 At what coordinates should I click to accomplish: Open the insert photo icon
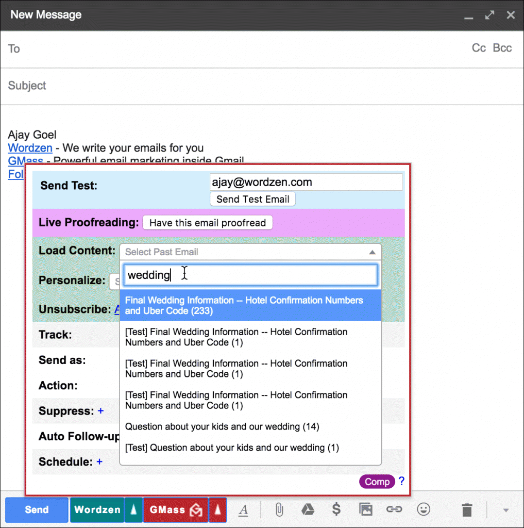click(x=365, y=510)
